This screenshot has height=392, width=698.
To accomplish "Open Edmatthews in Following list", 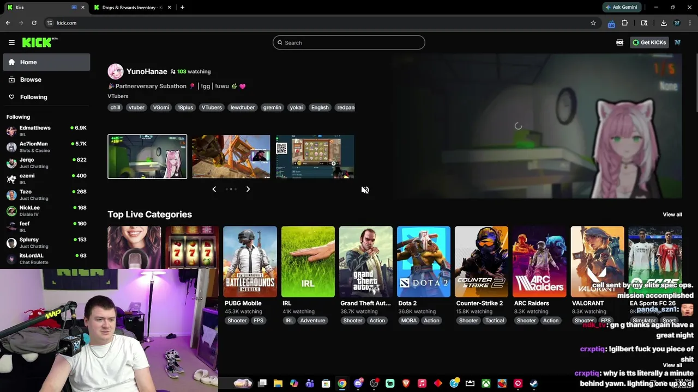I will pos(46,131).
